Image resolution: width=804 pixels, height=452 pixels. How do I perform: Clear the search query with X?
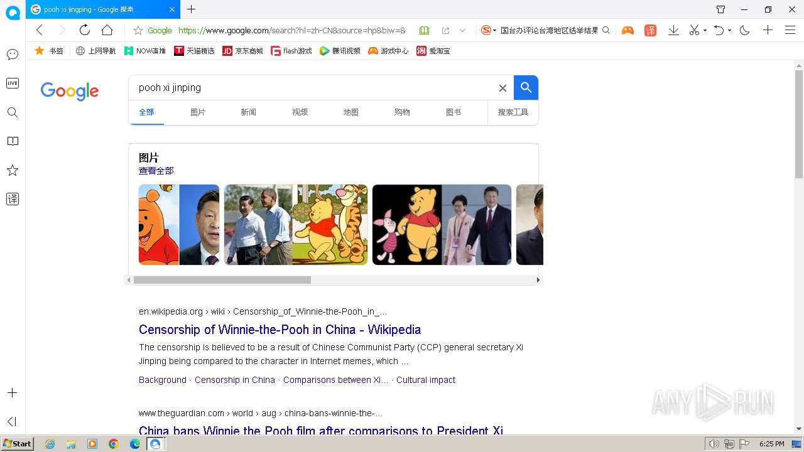click(x=503, y=88)
